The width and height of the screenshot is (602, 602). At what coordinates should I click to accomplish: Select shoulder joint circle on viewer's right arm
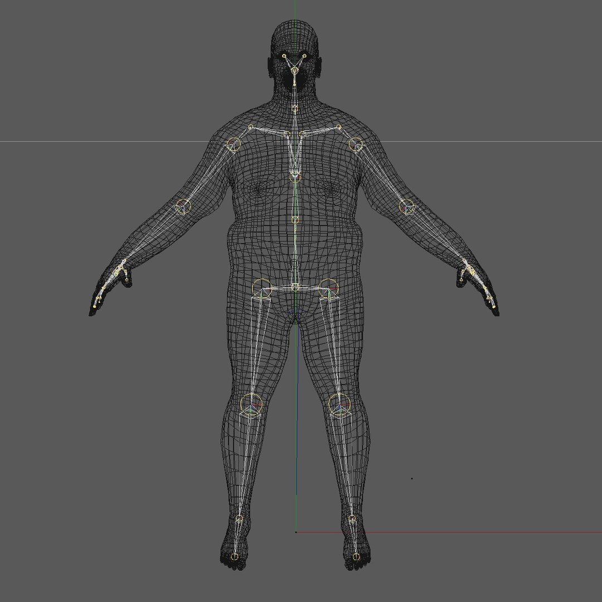coord(356,145)
